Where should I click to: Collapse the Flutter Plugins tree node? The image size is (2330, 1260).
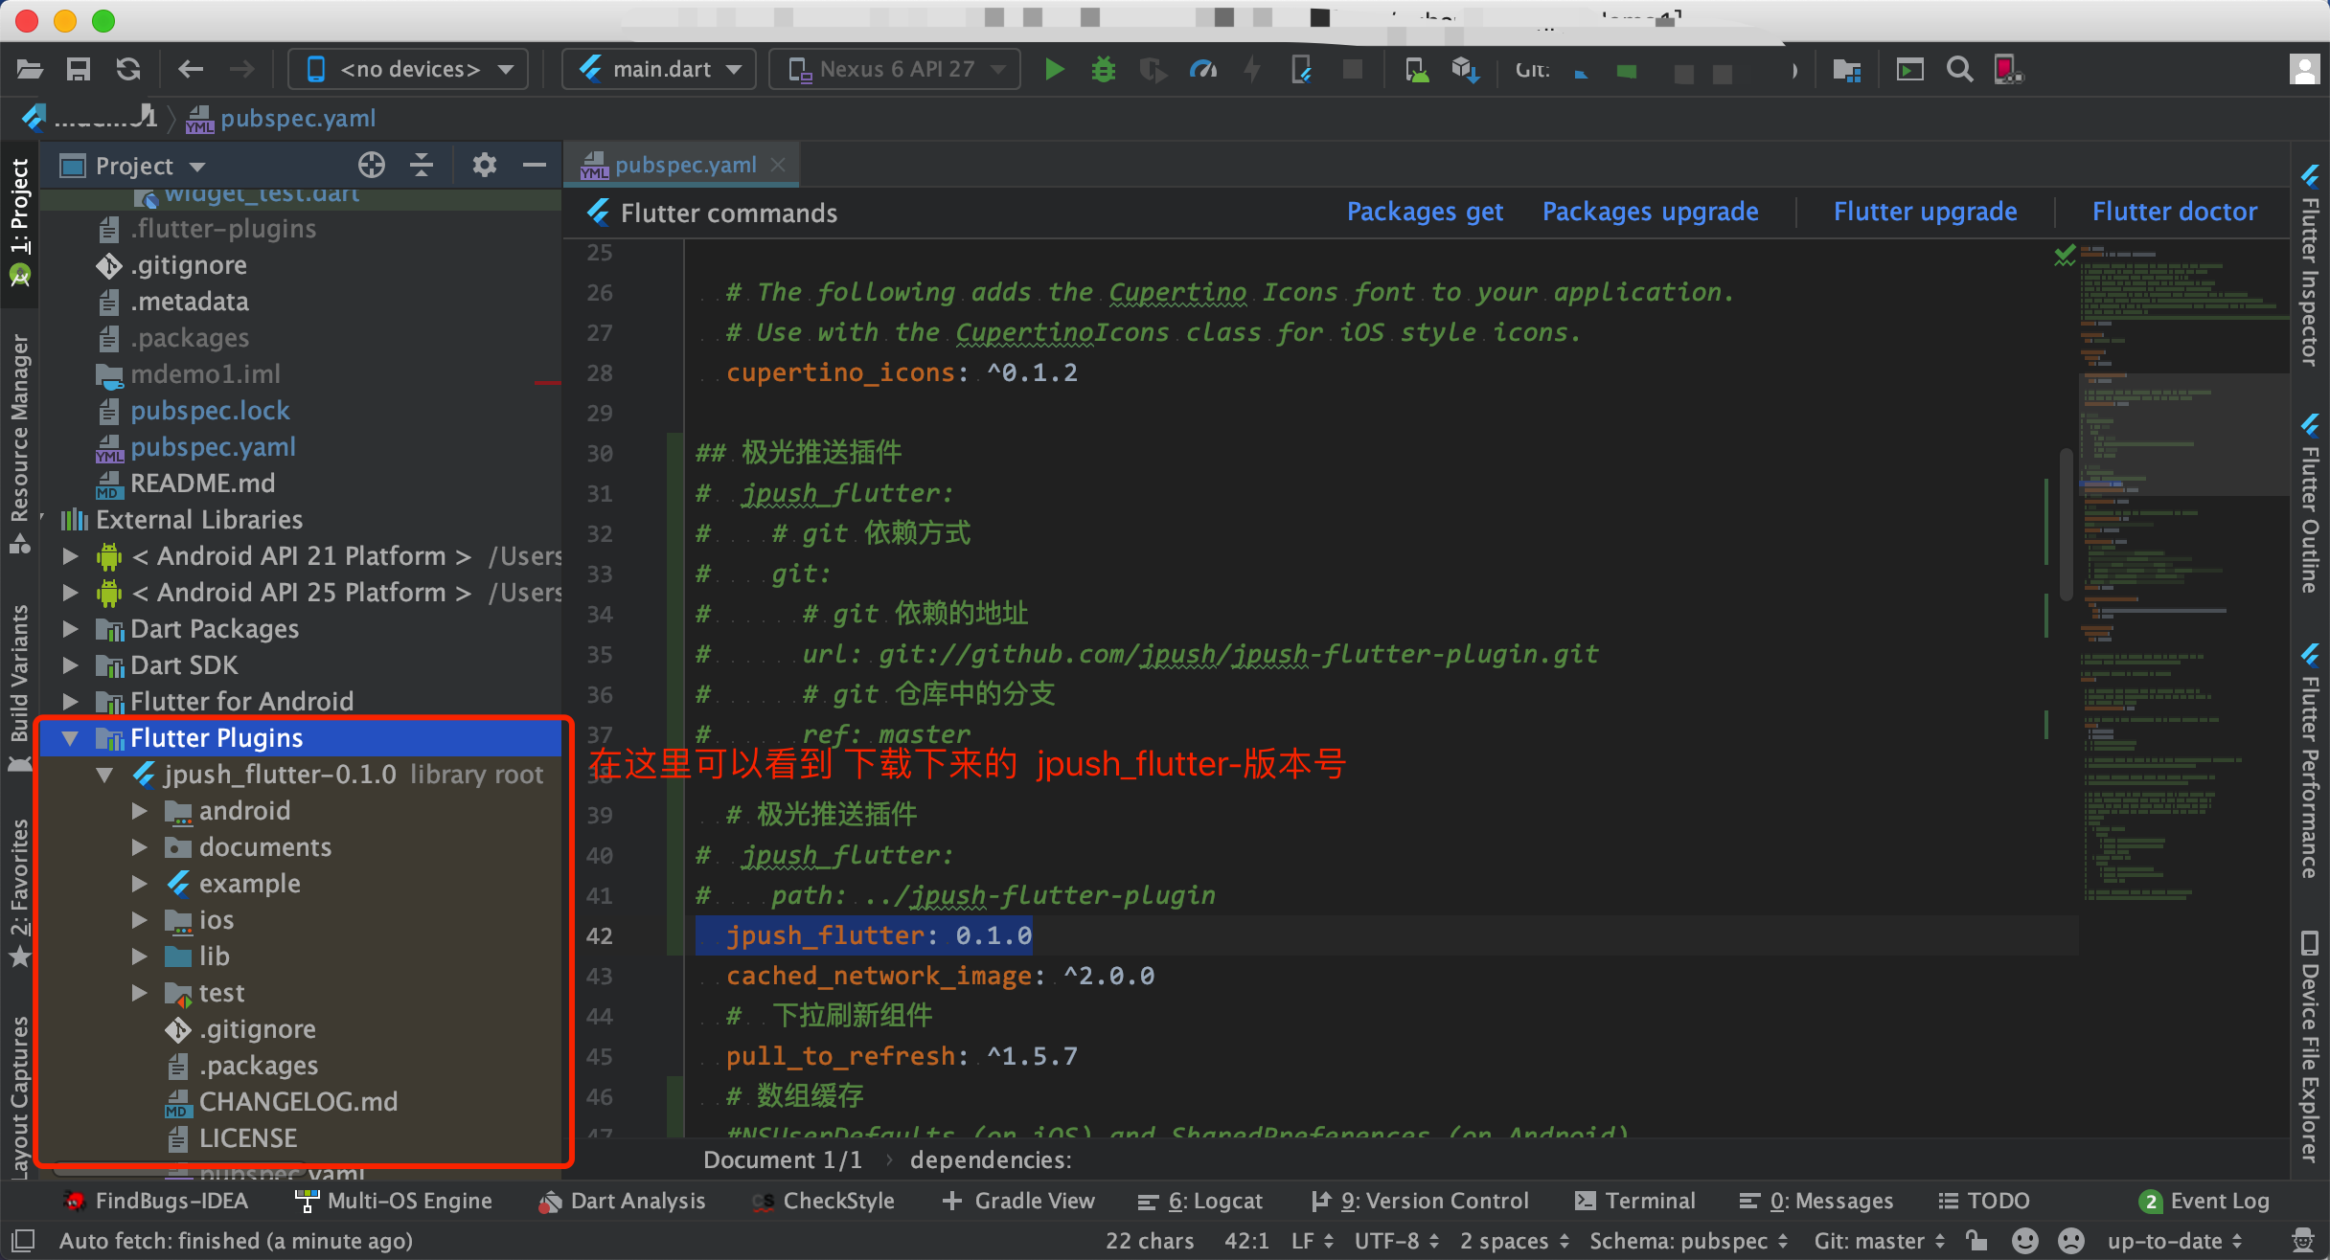click(x=70, y=738)
